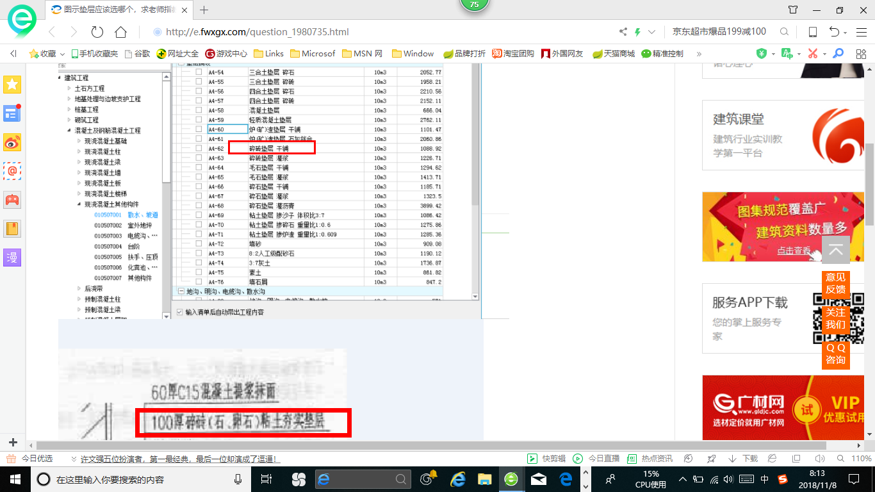This screenshot has height=492, width=875.
Task: Open the Weibo sidebar icon
Action: coord(13,142)
